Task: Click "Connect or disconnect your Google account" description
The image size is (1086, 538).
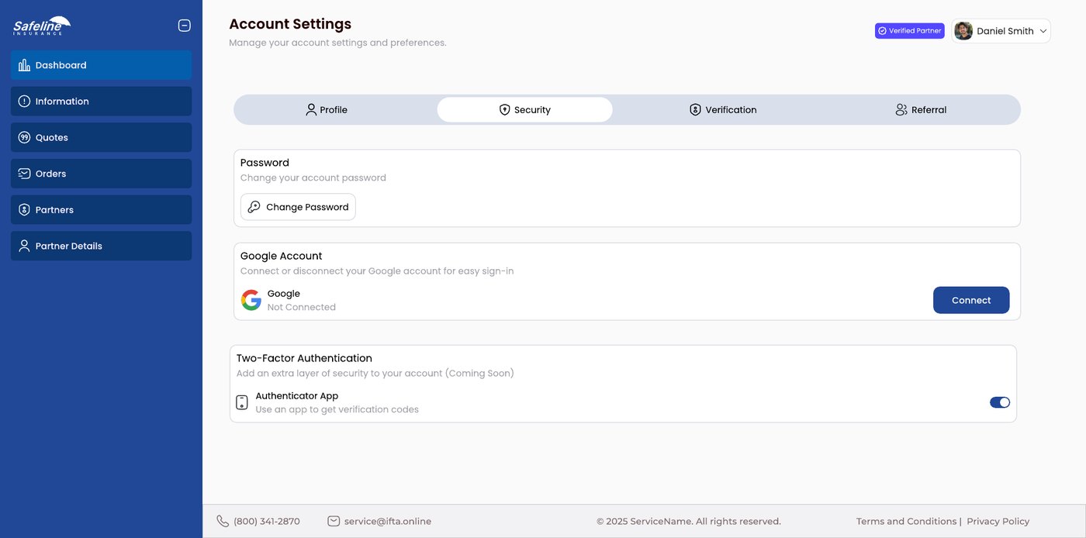Action: click(x=377, y=271)
